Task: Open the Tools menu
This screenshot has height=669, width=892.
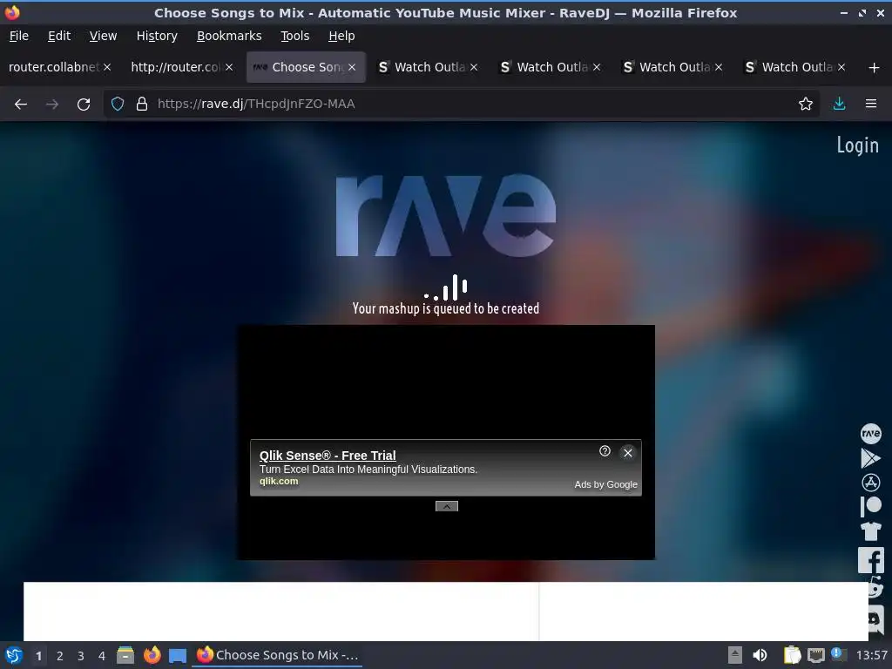Action: pyautogui.click(x=294, y=36)
